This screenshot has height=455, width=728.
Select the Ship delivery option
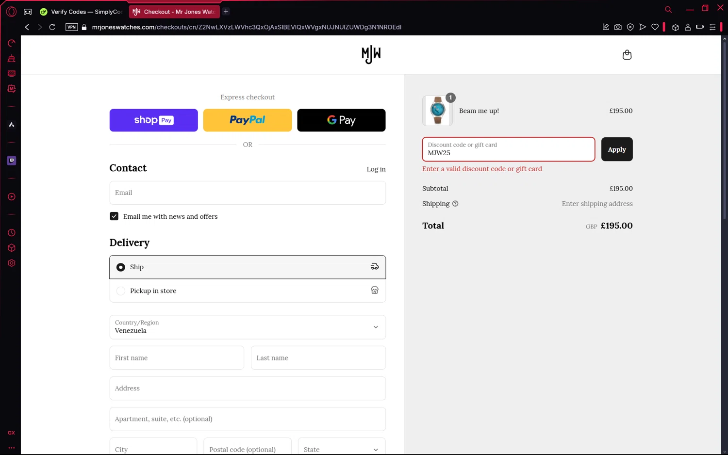coord(248,267)
